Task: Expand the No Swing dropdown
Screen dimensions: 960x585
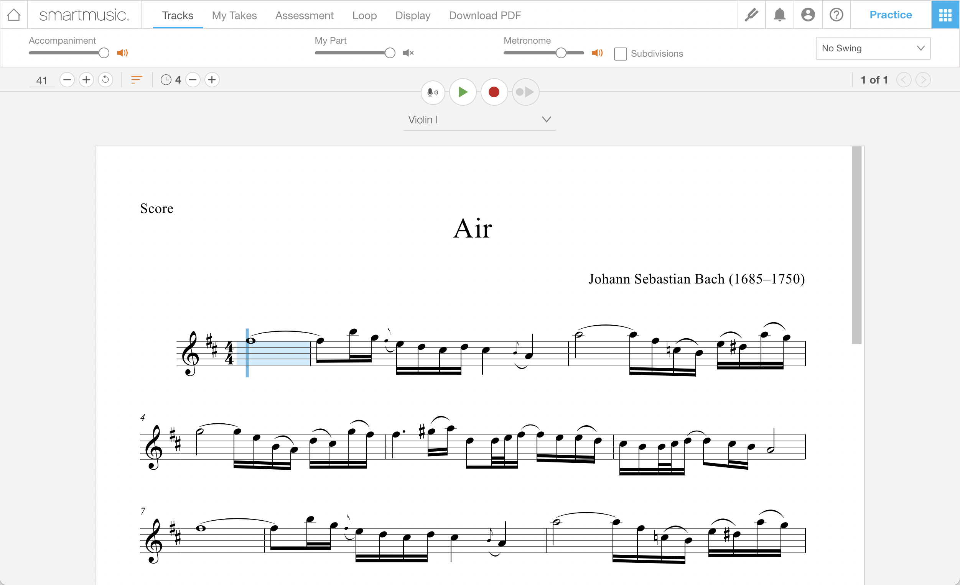Action: click(874, 47)
